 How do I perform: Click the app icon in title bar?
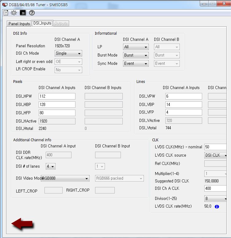(5, 5)
